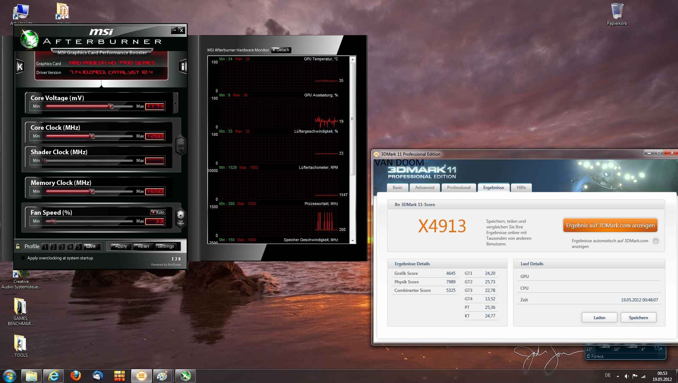The width and height of the screenshot is (678, 383).
Task: Open the volume control in system tray
Action: [x=627, y=376]
